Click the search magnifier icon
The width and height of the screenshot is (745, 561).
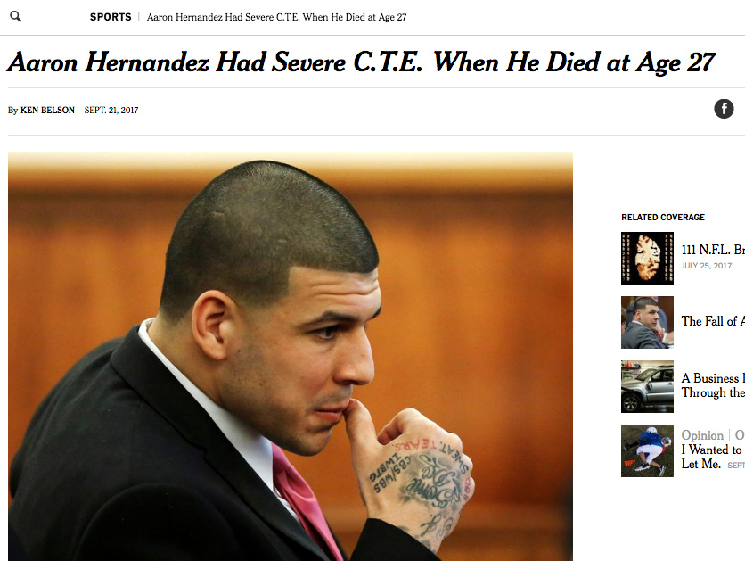point(16,17)
